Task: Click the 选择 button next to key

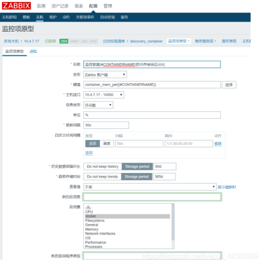Action: (x=229, y=85)
